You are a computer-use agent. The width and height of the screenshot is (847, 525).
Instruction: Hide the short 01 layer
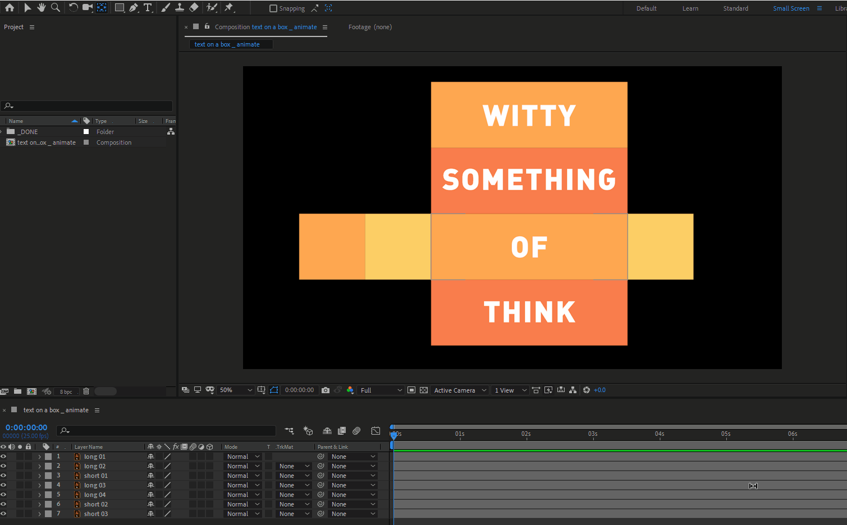point(3,476)
